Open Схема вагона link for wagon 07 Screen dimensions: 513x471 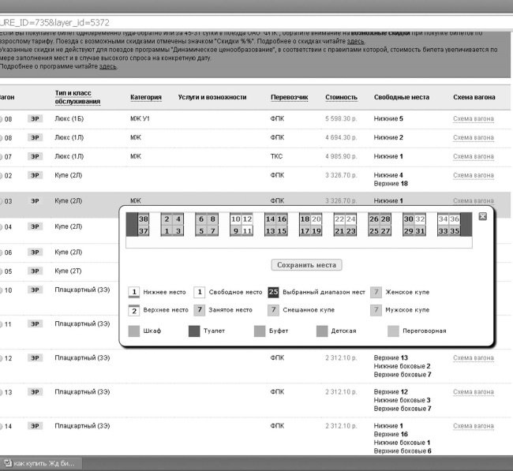474,157
